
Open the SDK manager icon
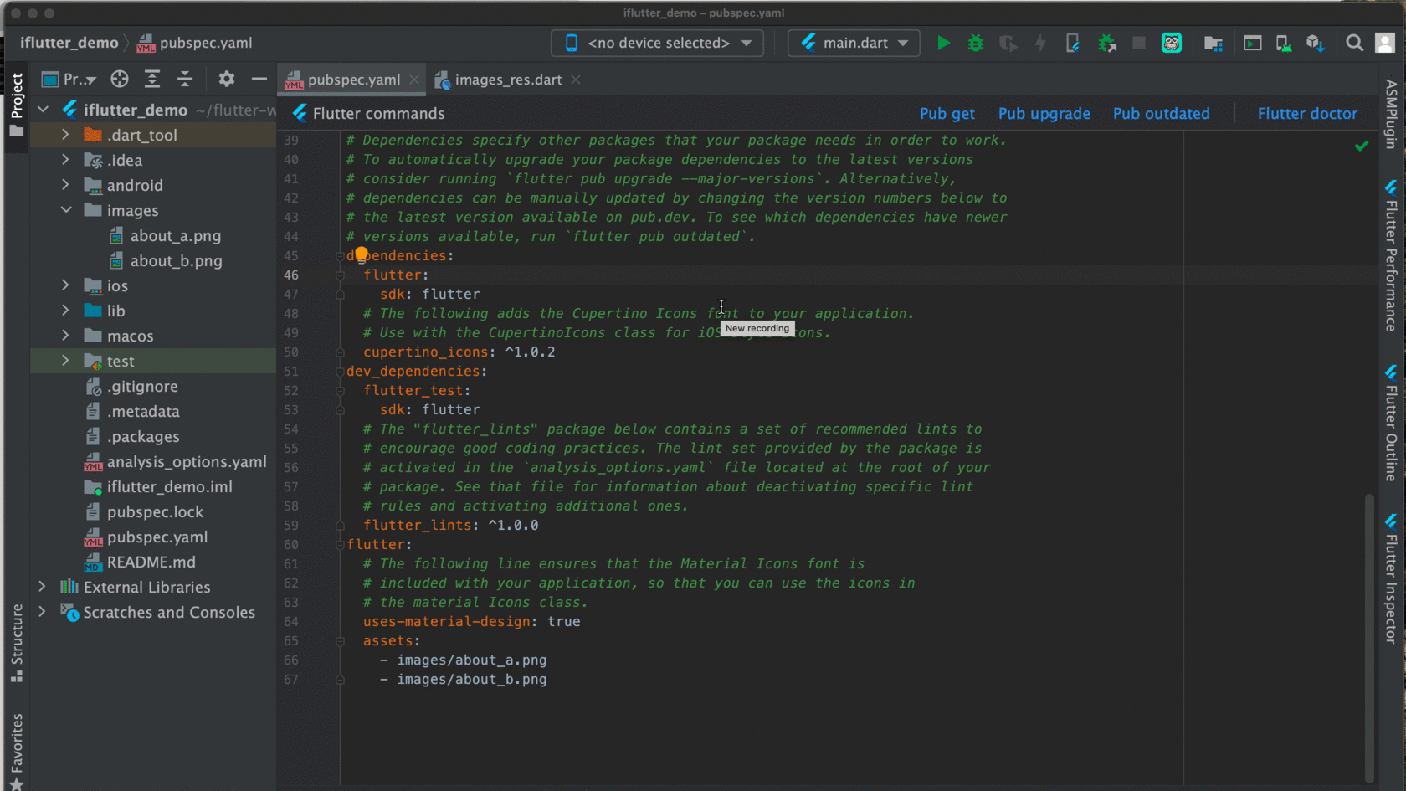(1315, 43)
